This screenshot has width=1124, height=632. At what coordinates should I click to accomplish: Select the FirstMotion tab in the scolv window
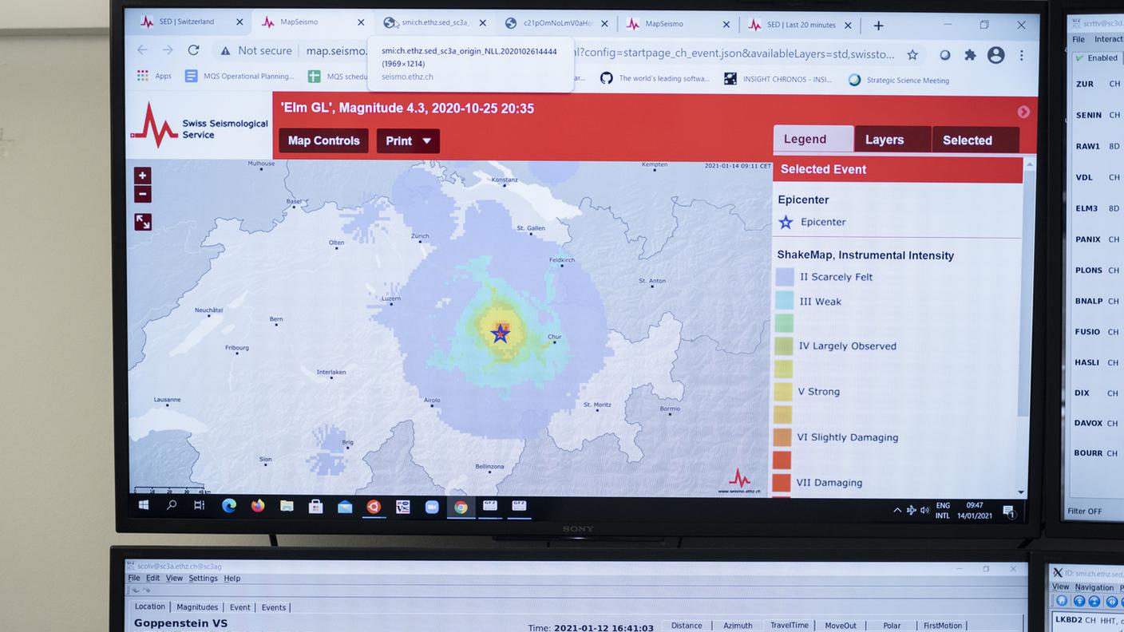click(943, 626)
